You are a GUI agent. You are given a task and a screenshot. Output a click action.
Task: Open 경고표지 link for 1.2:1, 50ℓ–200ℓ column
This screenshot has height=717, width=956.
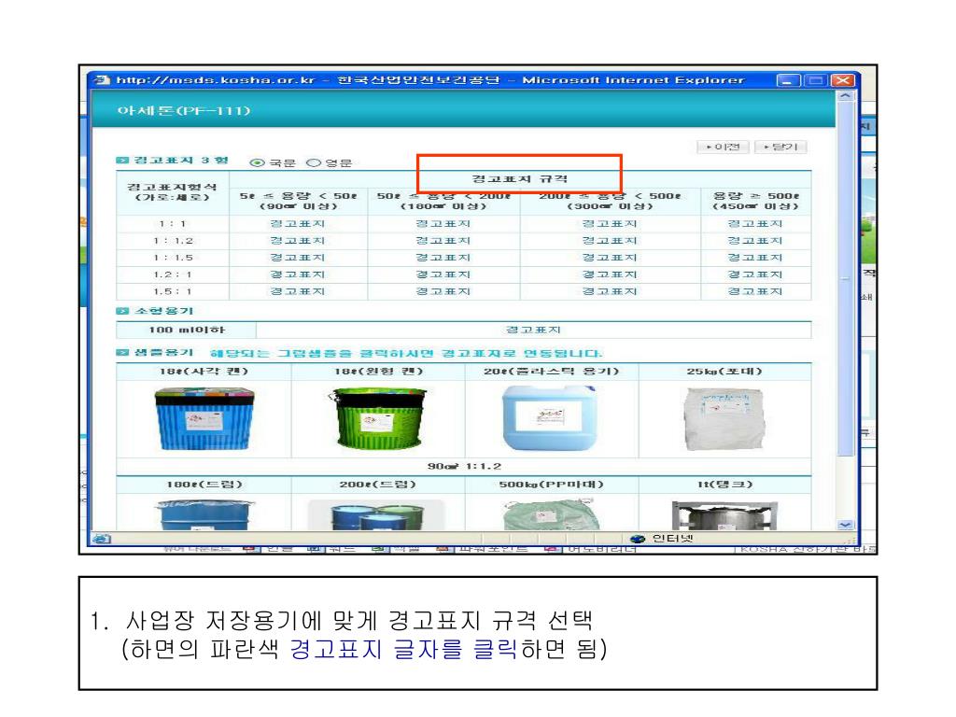click(443, 275)
